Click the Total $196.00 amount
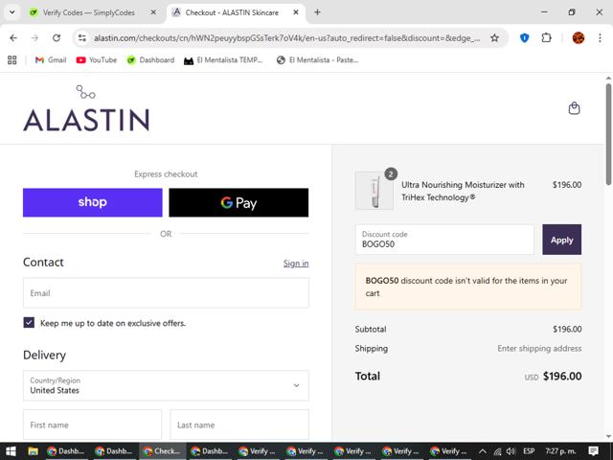 tap(562, 377)
